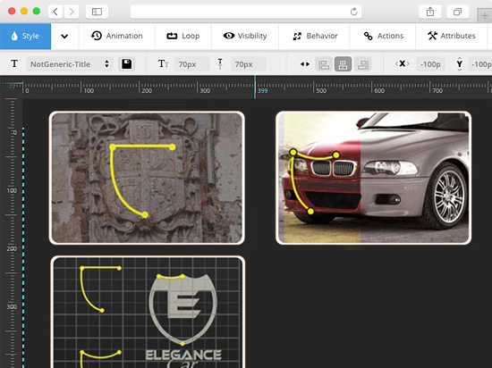The height and width of the screenshot is (368, 492).
Task: Click the Y position icon
Action: (x=460, y=64)
